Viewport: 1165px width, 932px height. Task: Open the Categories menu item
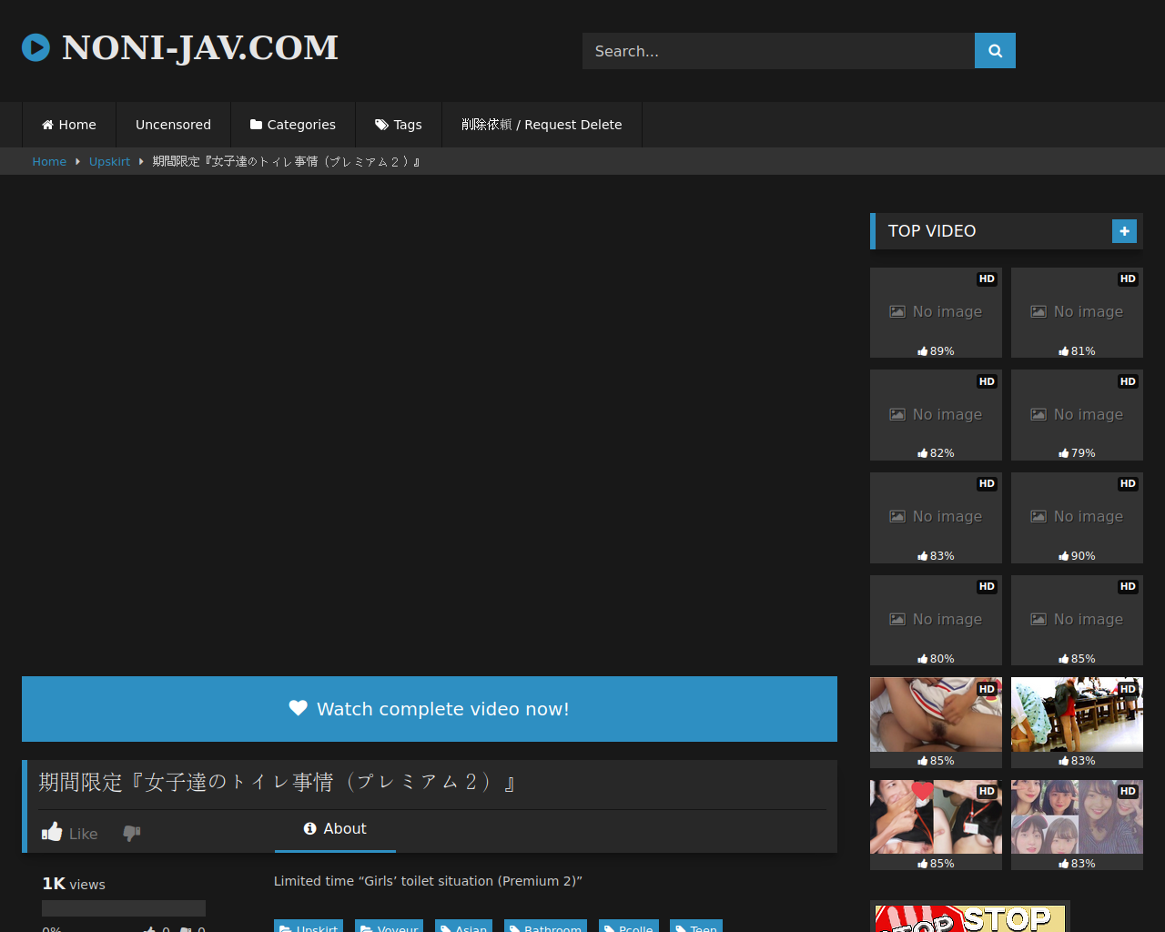[x=293, y=125]
